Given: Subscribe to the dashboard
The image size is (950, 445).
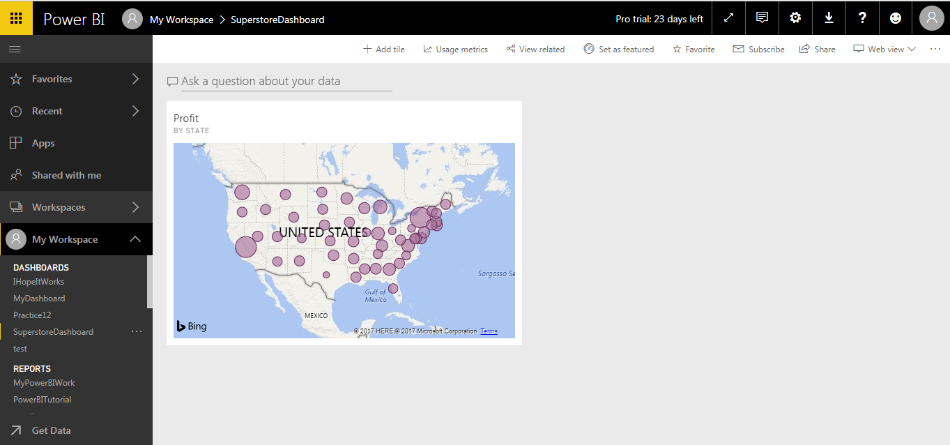Looking at the screenshot, I should pos(759,50).
